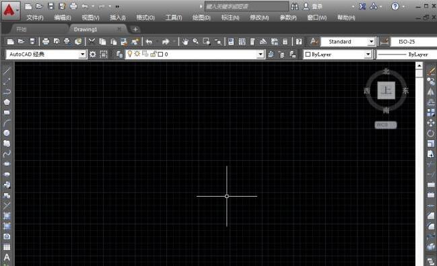Open the 修改(M) menu

click(x=259, y=18)
